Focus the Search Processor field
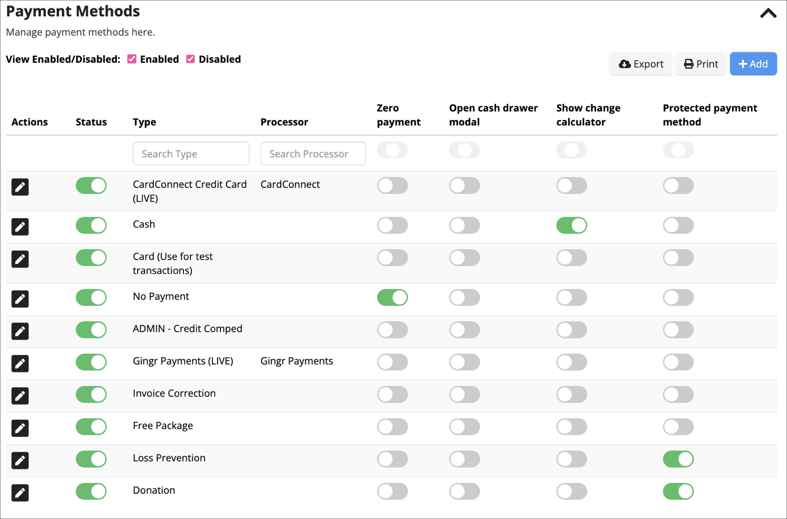787x519 pixels. 313,153
